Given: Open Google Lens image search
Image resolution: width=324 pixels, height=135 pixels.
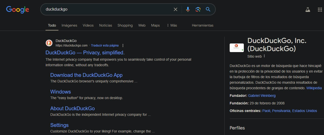Looking at the screenshot, I should [198, 9].
